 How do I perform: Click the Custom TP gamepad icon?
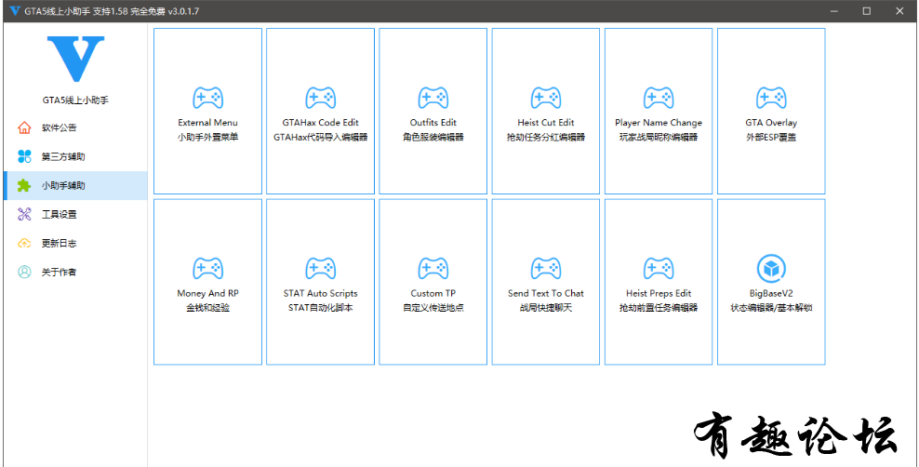click(433, 268)
